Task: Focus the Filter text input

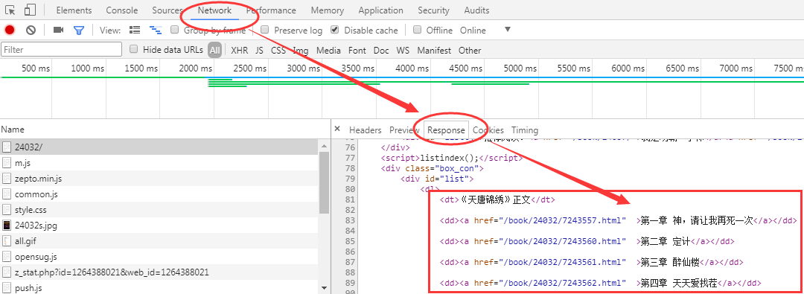Action: click(62, 50)
